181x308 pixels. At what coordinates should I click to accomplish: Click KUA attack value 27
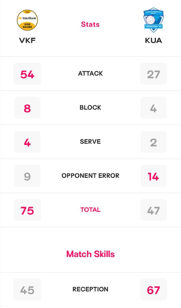154,74
